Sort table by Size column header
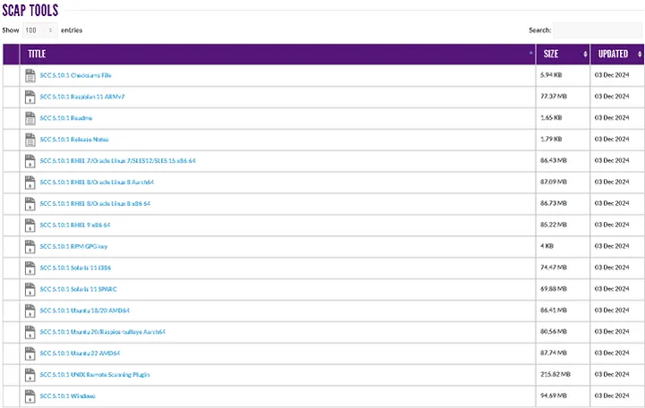The image size is (645, 408). tap(563, 54)
